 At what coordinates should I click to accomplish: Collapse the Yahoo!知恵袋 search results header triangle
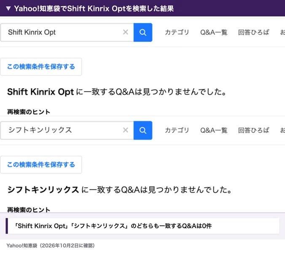click(x=8, y=8)
